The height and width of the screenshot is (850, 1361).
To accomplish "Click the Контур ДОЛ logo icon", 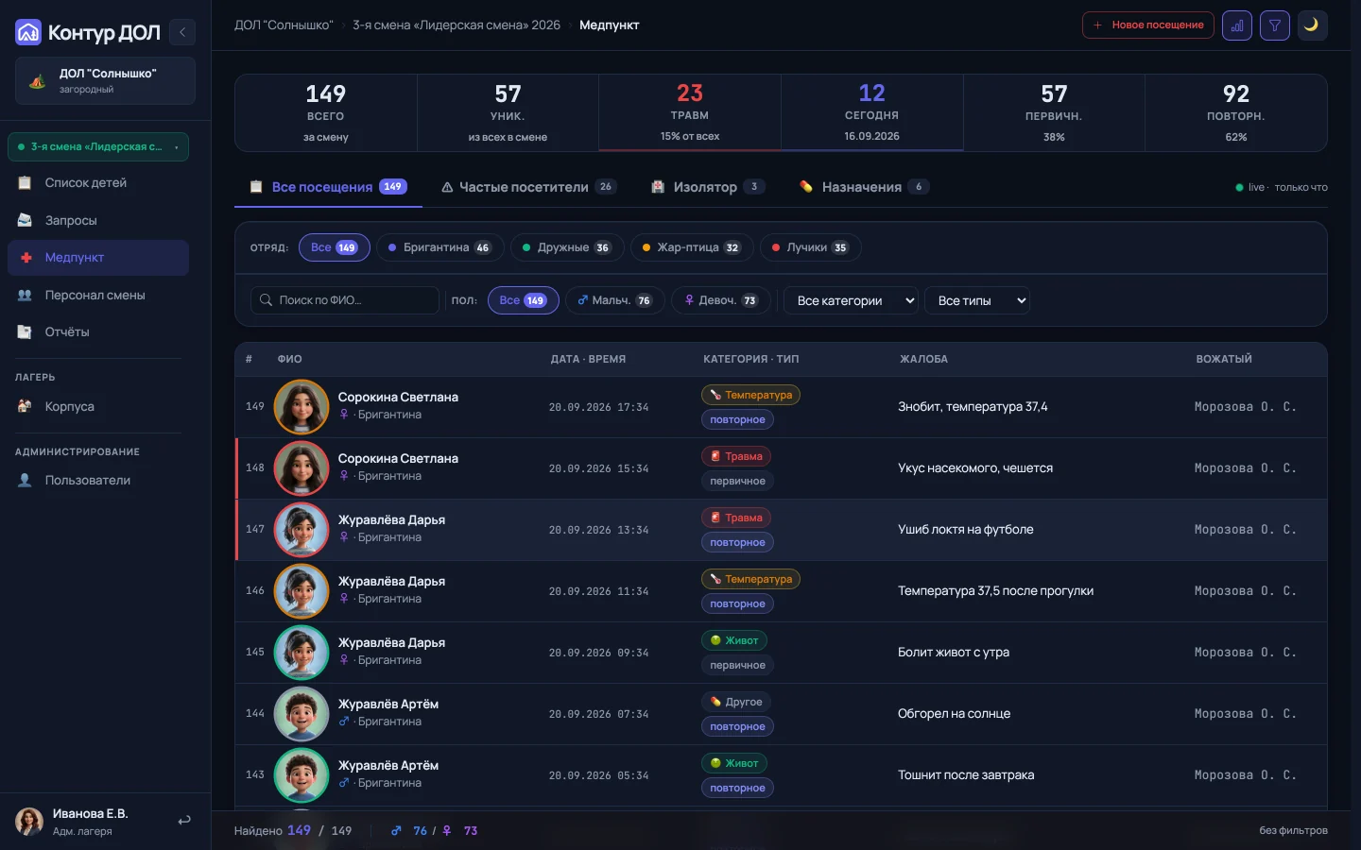I will coord(28,33).
